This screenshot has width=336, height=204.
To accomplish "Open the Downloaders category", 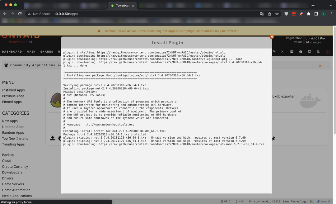I will (x=12, y=172).
